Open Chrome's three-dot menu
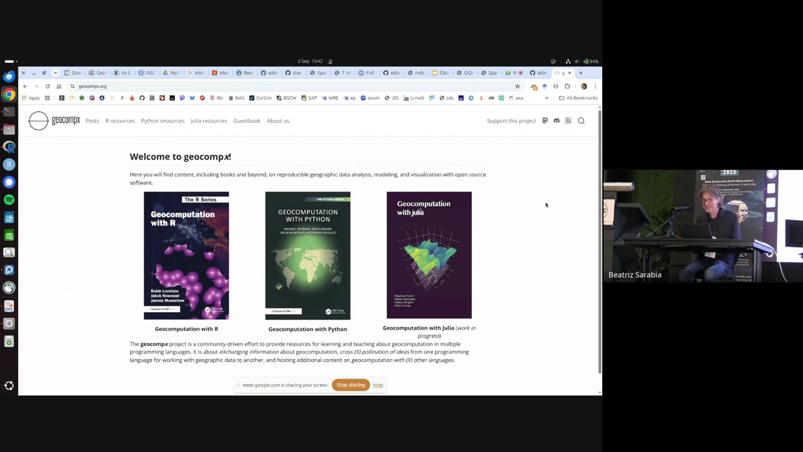 [595, 86]
